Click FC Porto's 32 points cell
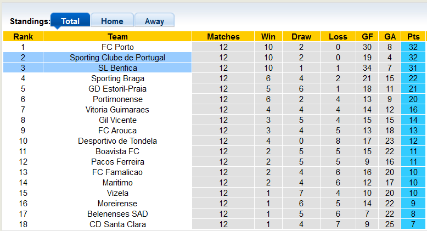 click(x=413, y=47)
